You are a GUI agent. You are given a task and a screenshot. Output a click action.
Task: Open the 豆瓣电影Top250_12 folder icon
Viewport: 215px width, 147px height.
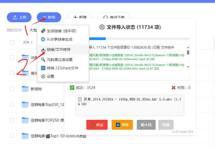tap(25, 105)
